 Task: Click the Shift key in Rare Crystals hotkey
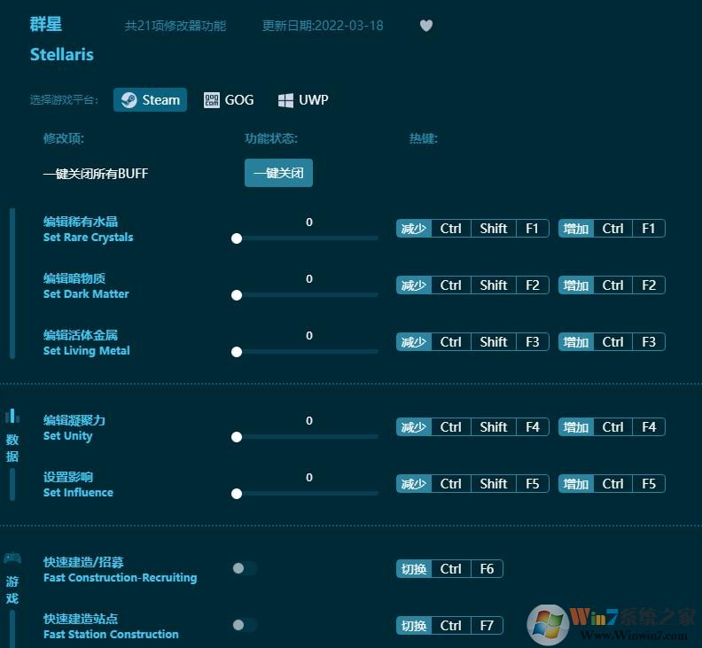click(x=494, y=229)
